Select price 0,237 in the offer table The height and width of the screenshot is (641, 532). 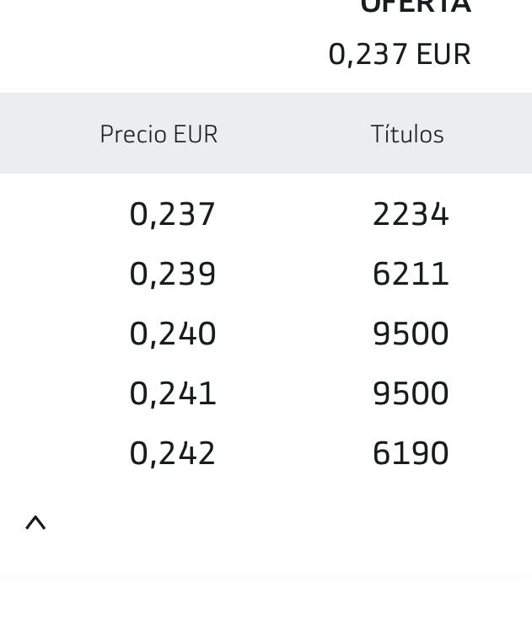(x=172, y=215)
